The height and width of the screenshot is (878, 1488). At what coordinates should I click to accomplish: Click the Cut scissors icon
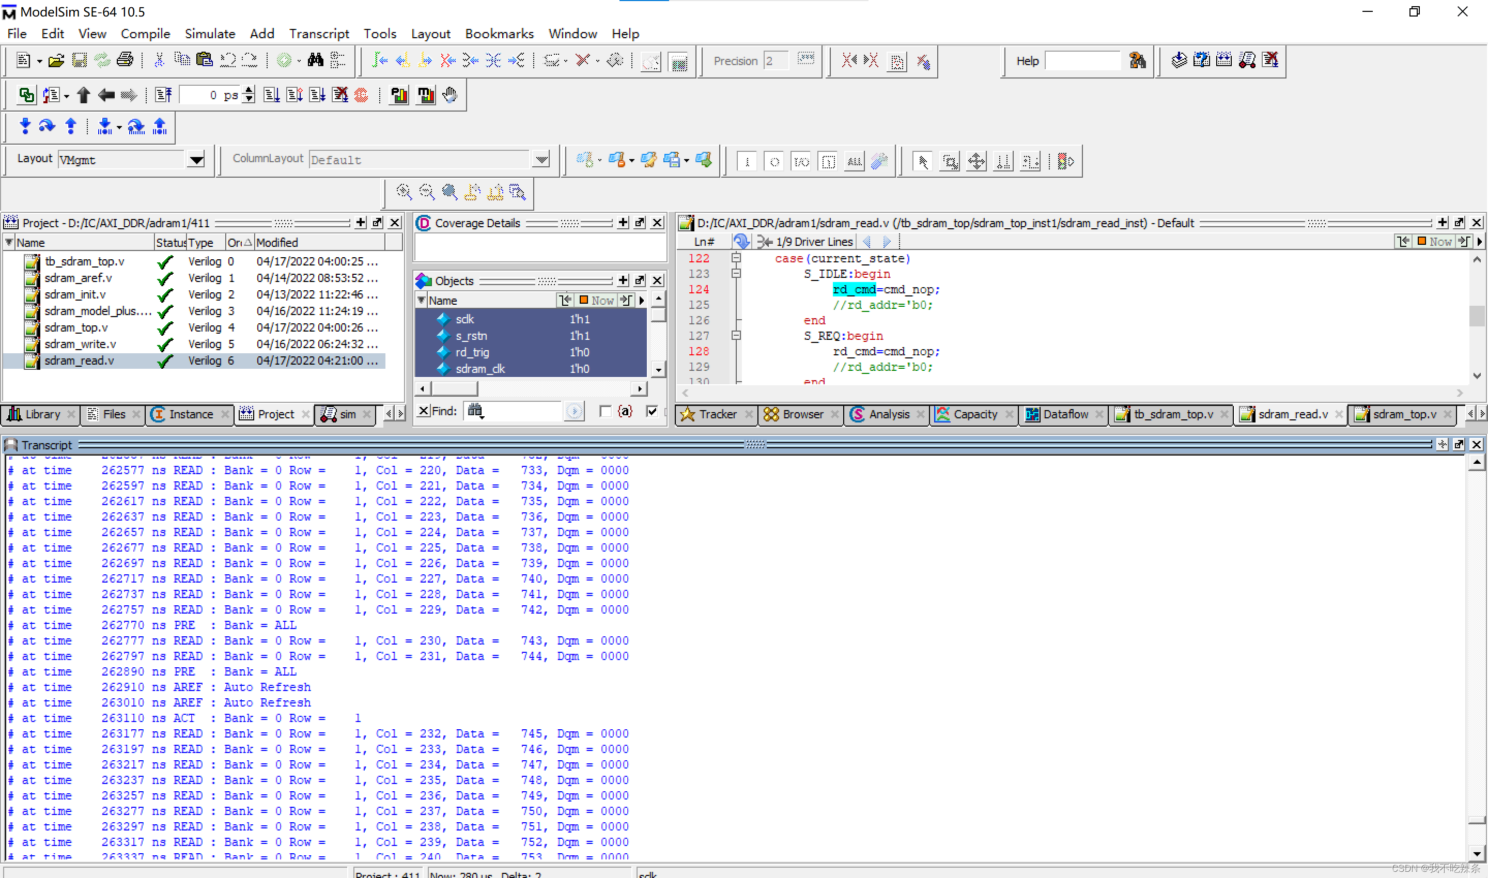click(x=159, y=60)
